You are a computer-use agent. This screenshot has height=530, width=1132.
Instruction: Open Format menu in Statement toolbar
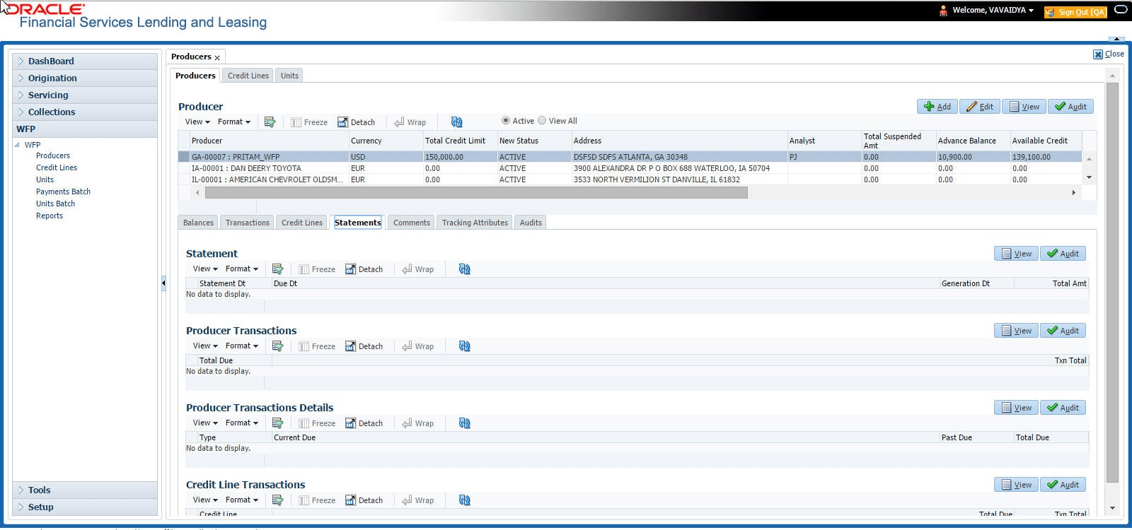click(242, 269)
